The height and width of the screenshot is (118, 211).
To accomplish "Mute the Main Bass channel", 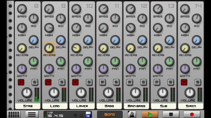I will (130, 82).
